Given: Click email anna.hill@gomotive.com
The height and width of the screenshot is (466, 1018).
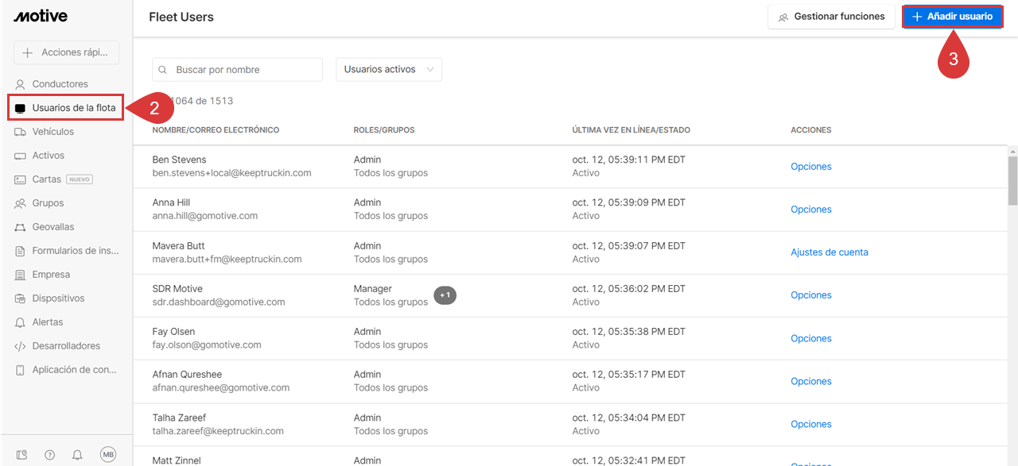Looking at the screenshot, I should (205, 216).
